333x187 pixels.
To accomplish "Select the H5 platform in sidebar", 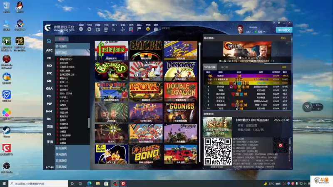I will click(x=49, y=134).
